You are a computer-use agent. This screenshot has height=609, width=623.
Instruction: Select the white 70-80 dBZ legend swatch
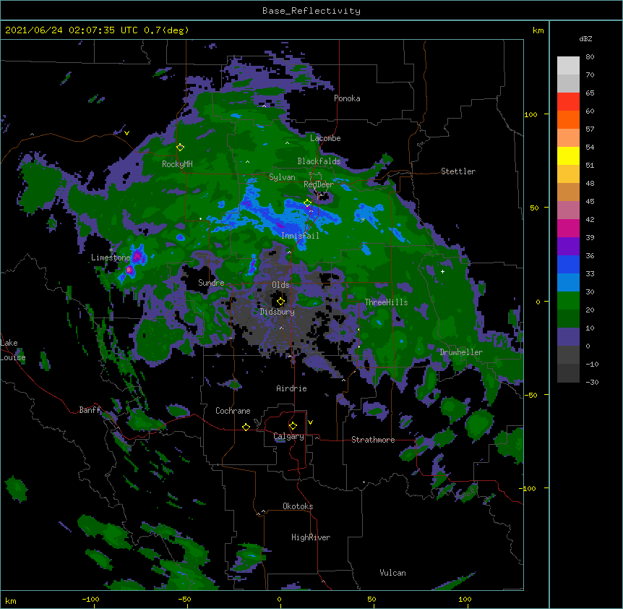click(568, 66)
